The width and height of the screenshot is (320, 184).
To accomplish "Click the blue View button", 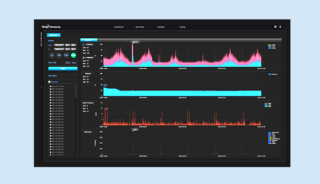I will (x=63, y=69).
